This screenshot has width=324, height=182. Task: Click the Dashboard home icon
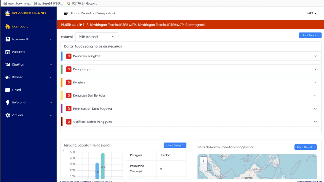click(x=7, y=26)
